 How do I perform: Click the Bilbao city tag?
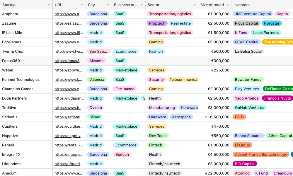pos(95,117)
